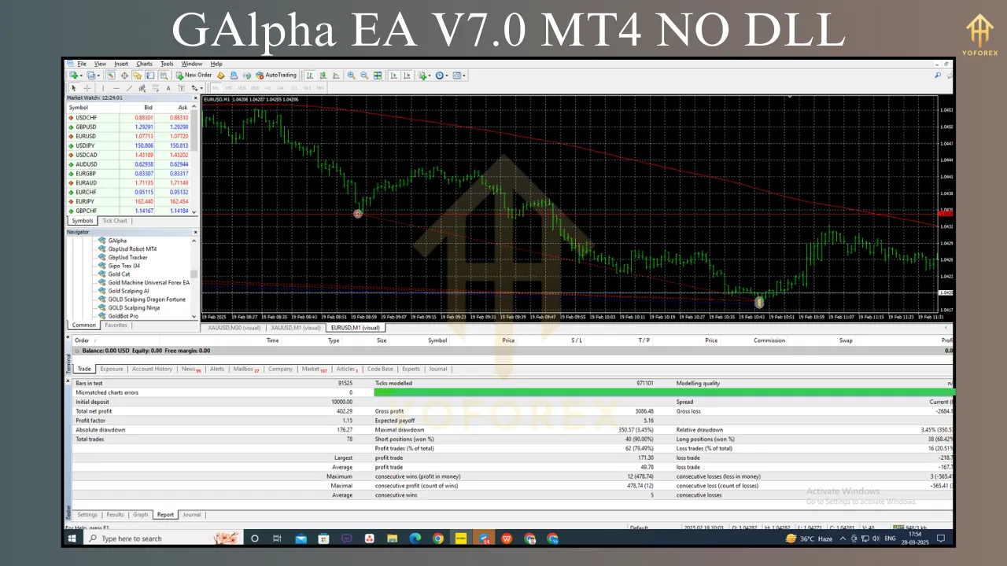Open the Insert menu
Viewport: 1007px width, 566px height.
click(121, 64)
